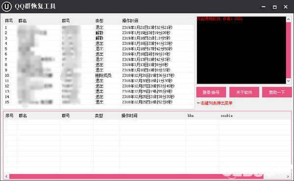Image resolution: width=294 pixels, height=181 pixels.
Task: Select row number 3 in upper list
Action: pos(98,38)
